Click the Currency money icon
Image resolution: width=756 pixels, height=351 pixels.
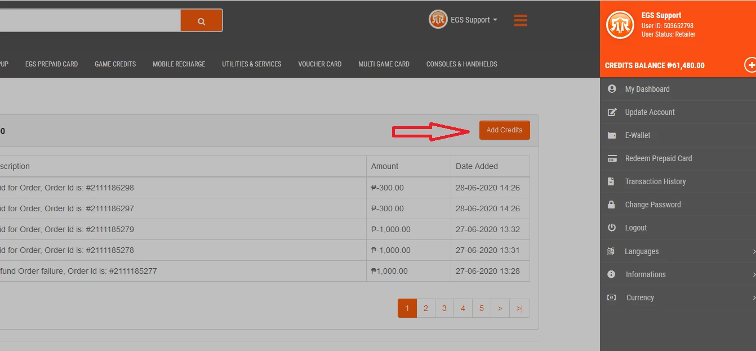[611, 297]
